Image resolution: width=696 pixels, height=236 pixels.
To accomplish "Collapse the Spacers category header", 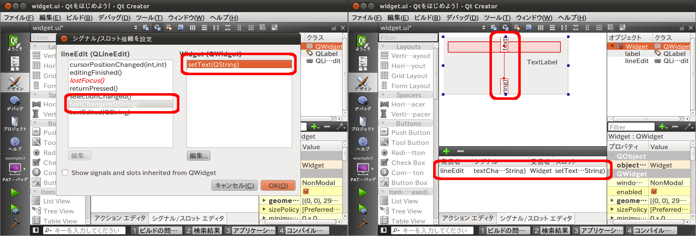I will point(408,95).
